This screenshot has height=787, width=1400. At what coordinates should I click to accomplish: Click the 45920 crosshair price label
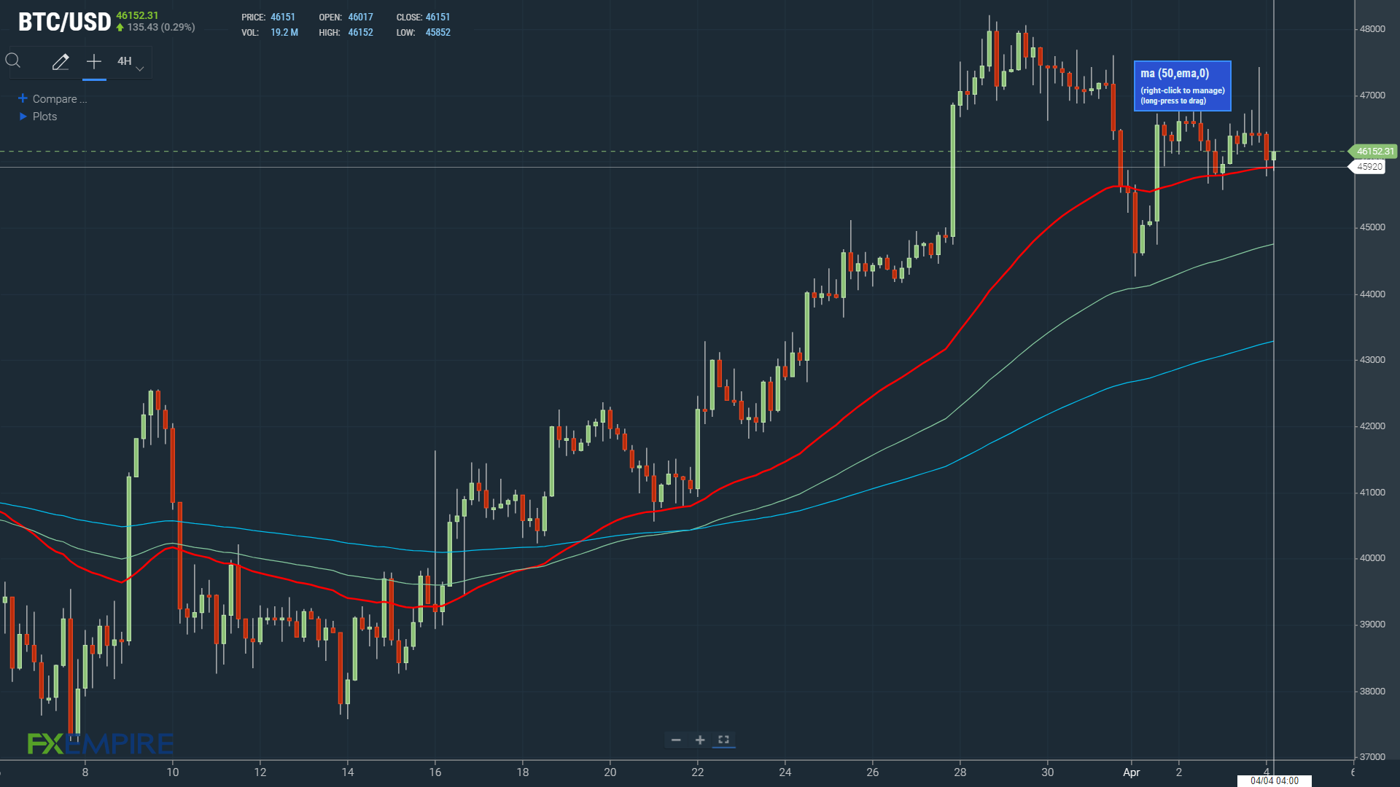pyautogui.click(x=1369, y=167)
